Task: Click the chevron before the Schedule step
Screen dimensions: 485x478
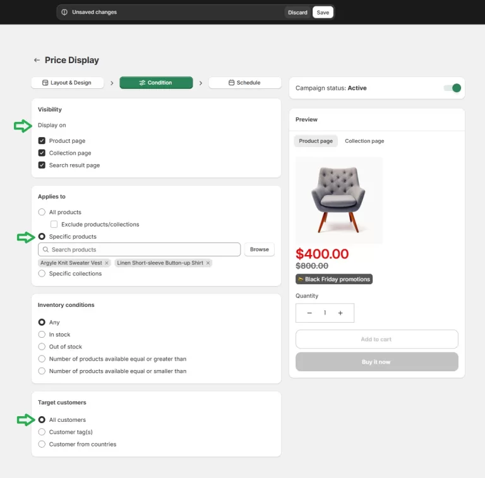Action: 201,83
